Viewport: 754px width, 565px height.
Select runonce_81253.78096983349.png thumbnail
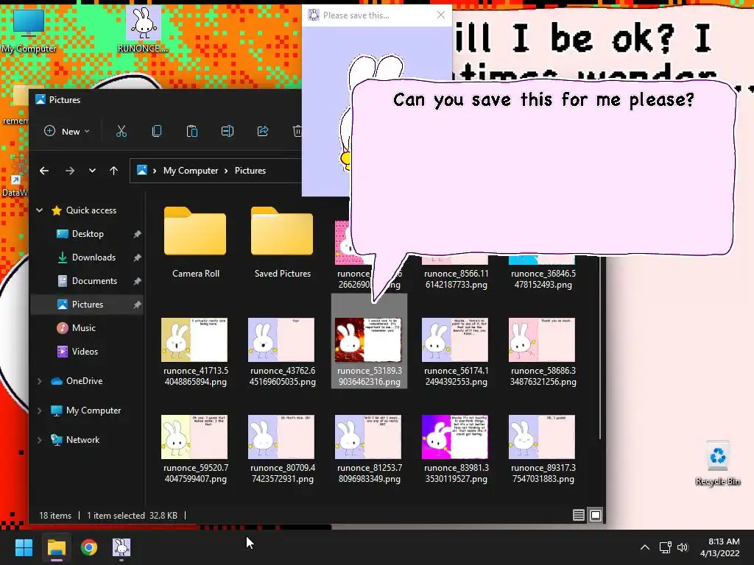tap(368, 437)
